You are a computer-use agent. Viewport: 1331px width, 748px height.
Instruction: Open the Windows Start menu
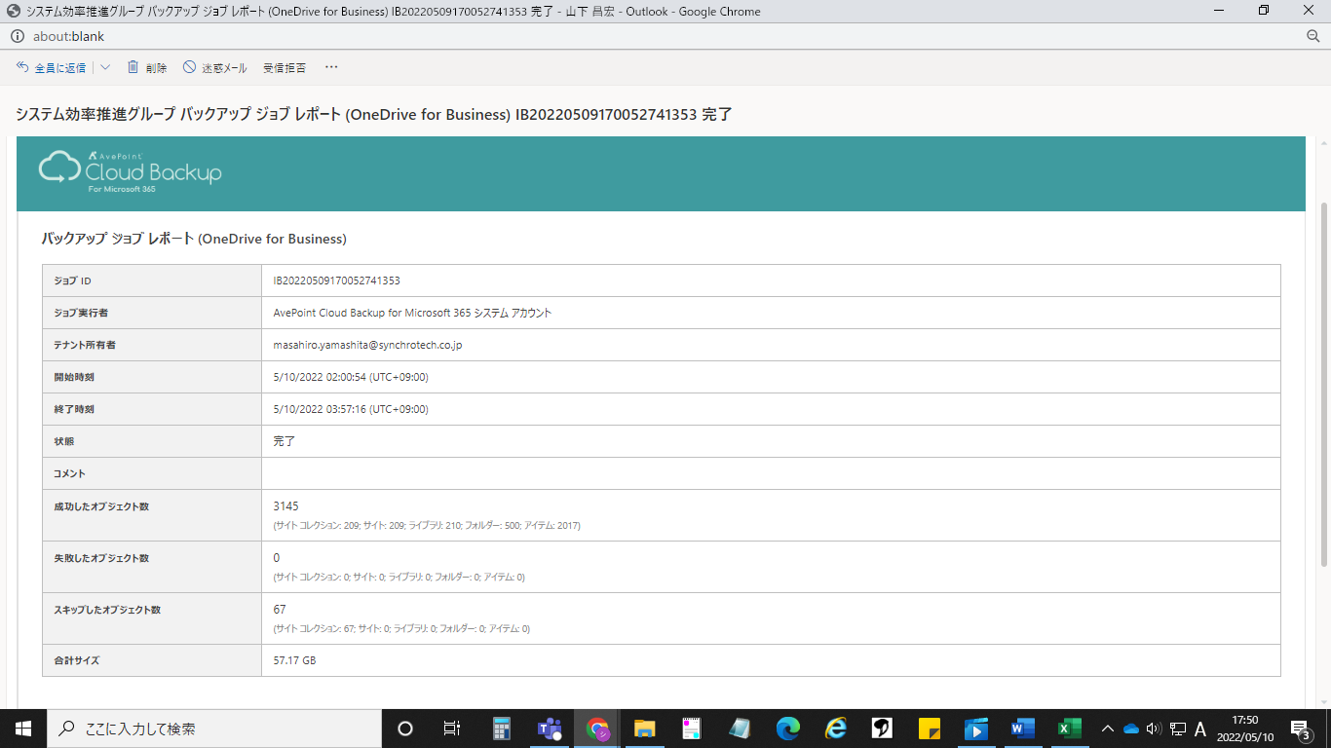(23, 729)
